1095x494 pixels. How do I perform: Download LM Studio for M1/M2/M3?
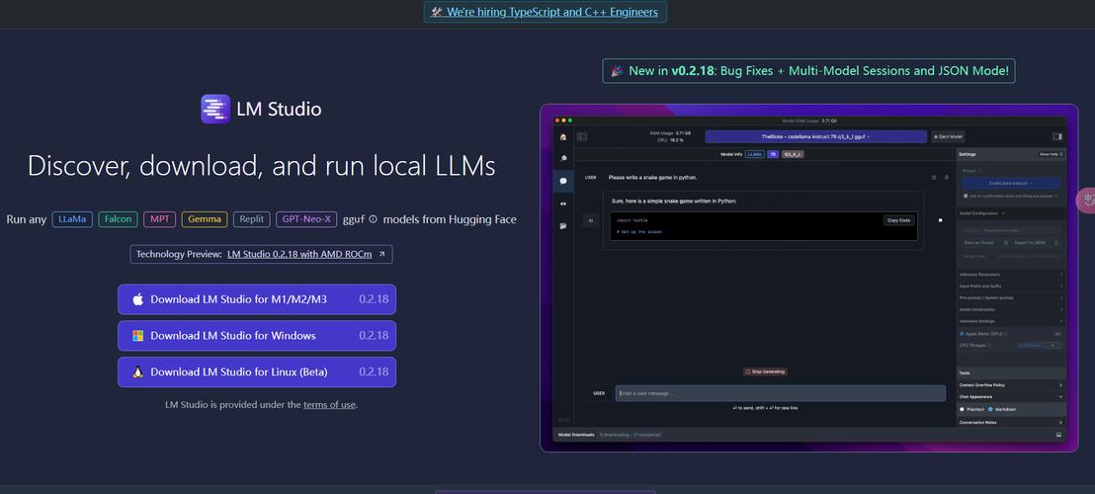[x=257, y=299]
